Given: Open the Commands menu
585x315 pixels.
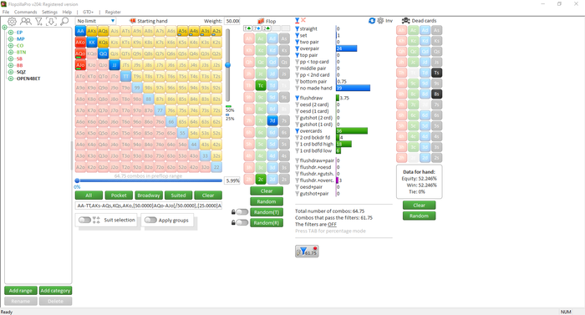Looking at the screenshot, I should [25, 12].
